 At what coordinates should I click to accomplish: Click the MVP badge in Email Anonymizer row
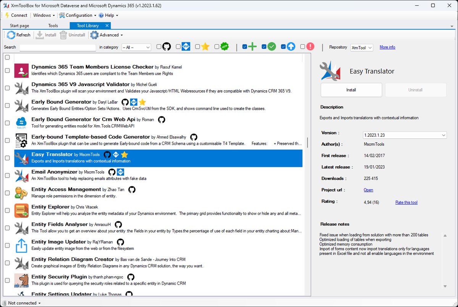(x=121, y=172)
